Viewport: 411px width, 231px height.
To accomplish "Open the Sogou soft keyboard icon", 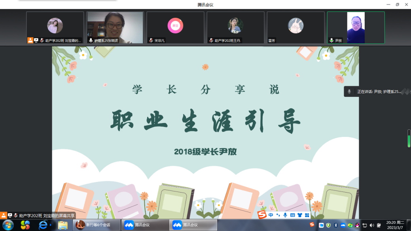I will [292, 215].
